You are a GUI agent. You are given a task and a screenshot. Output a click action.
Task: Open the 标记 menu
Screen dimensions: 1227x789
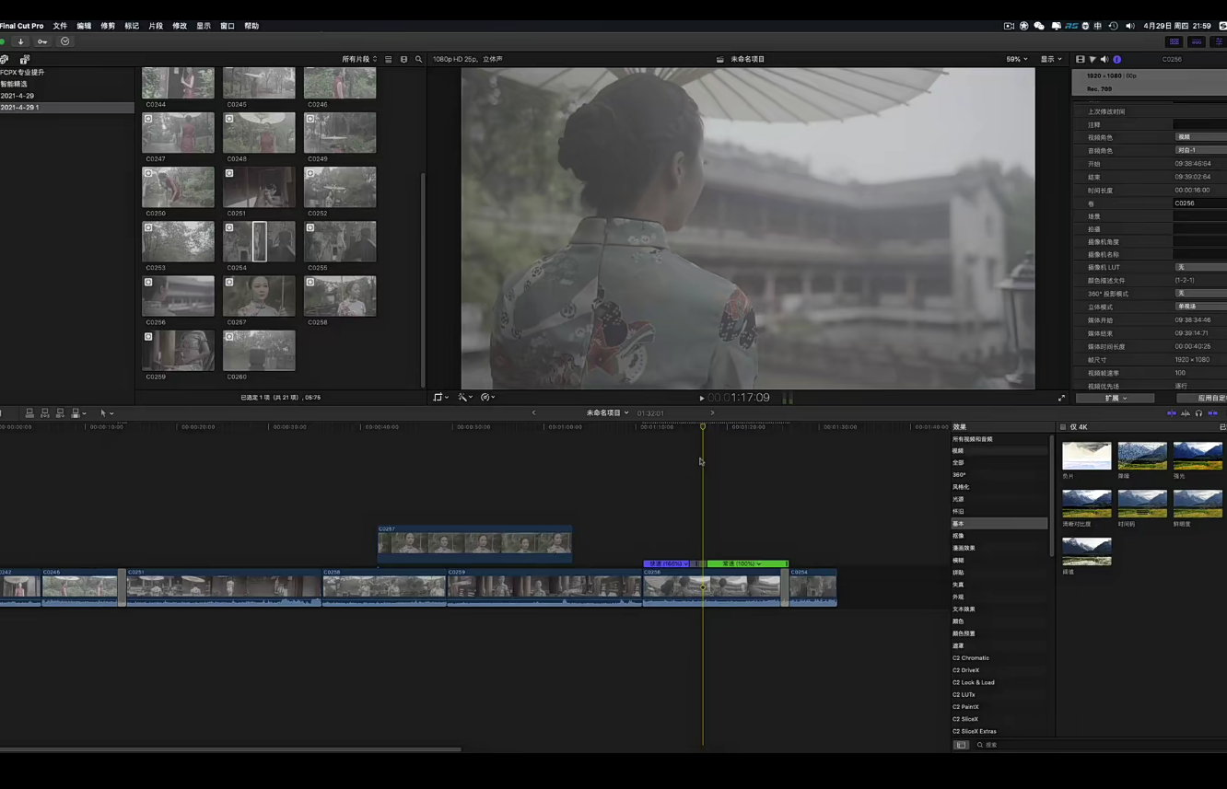(x=132, y=26)
